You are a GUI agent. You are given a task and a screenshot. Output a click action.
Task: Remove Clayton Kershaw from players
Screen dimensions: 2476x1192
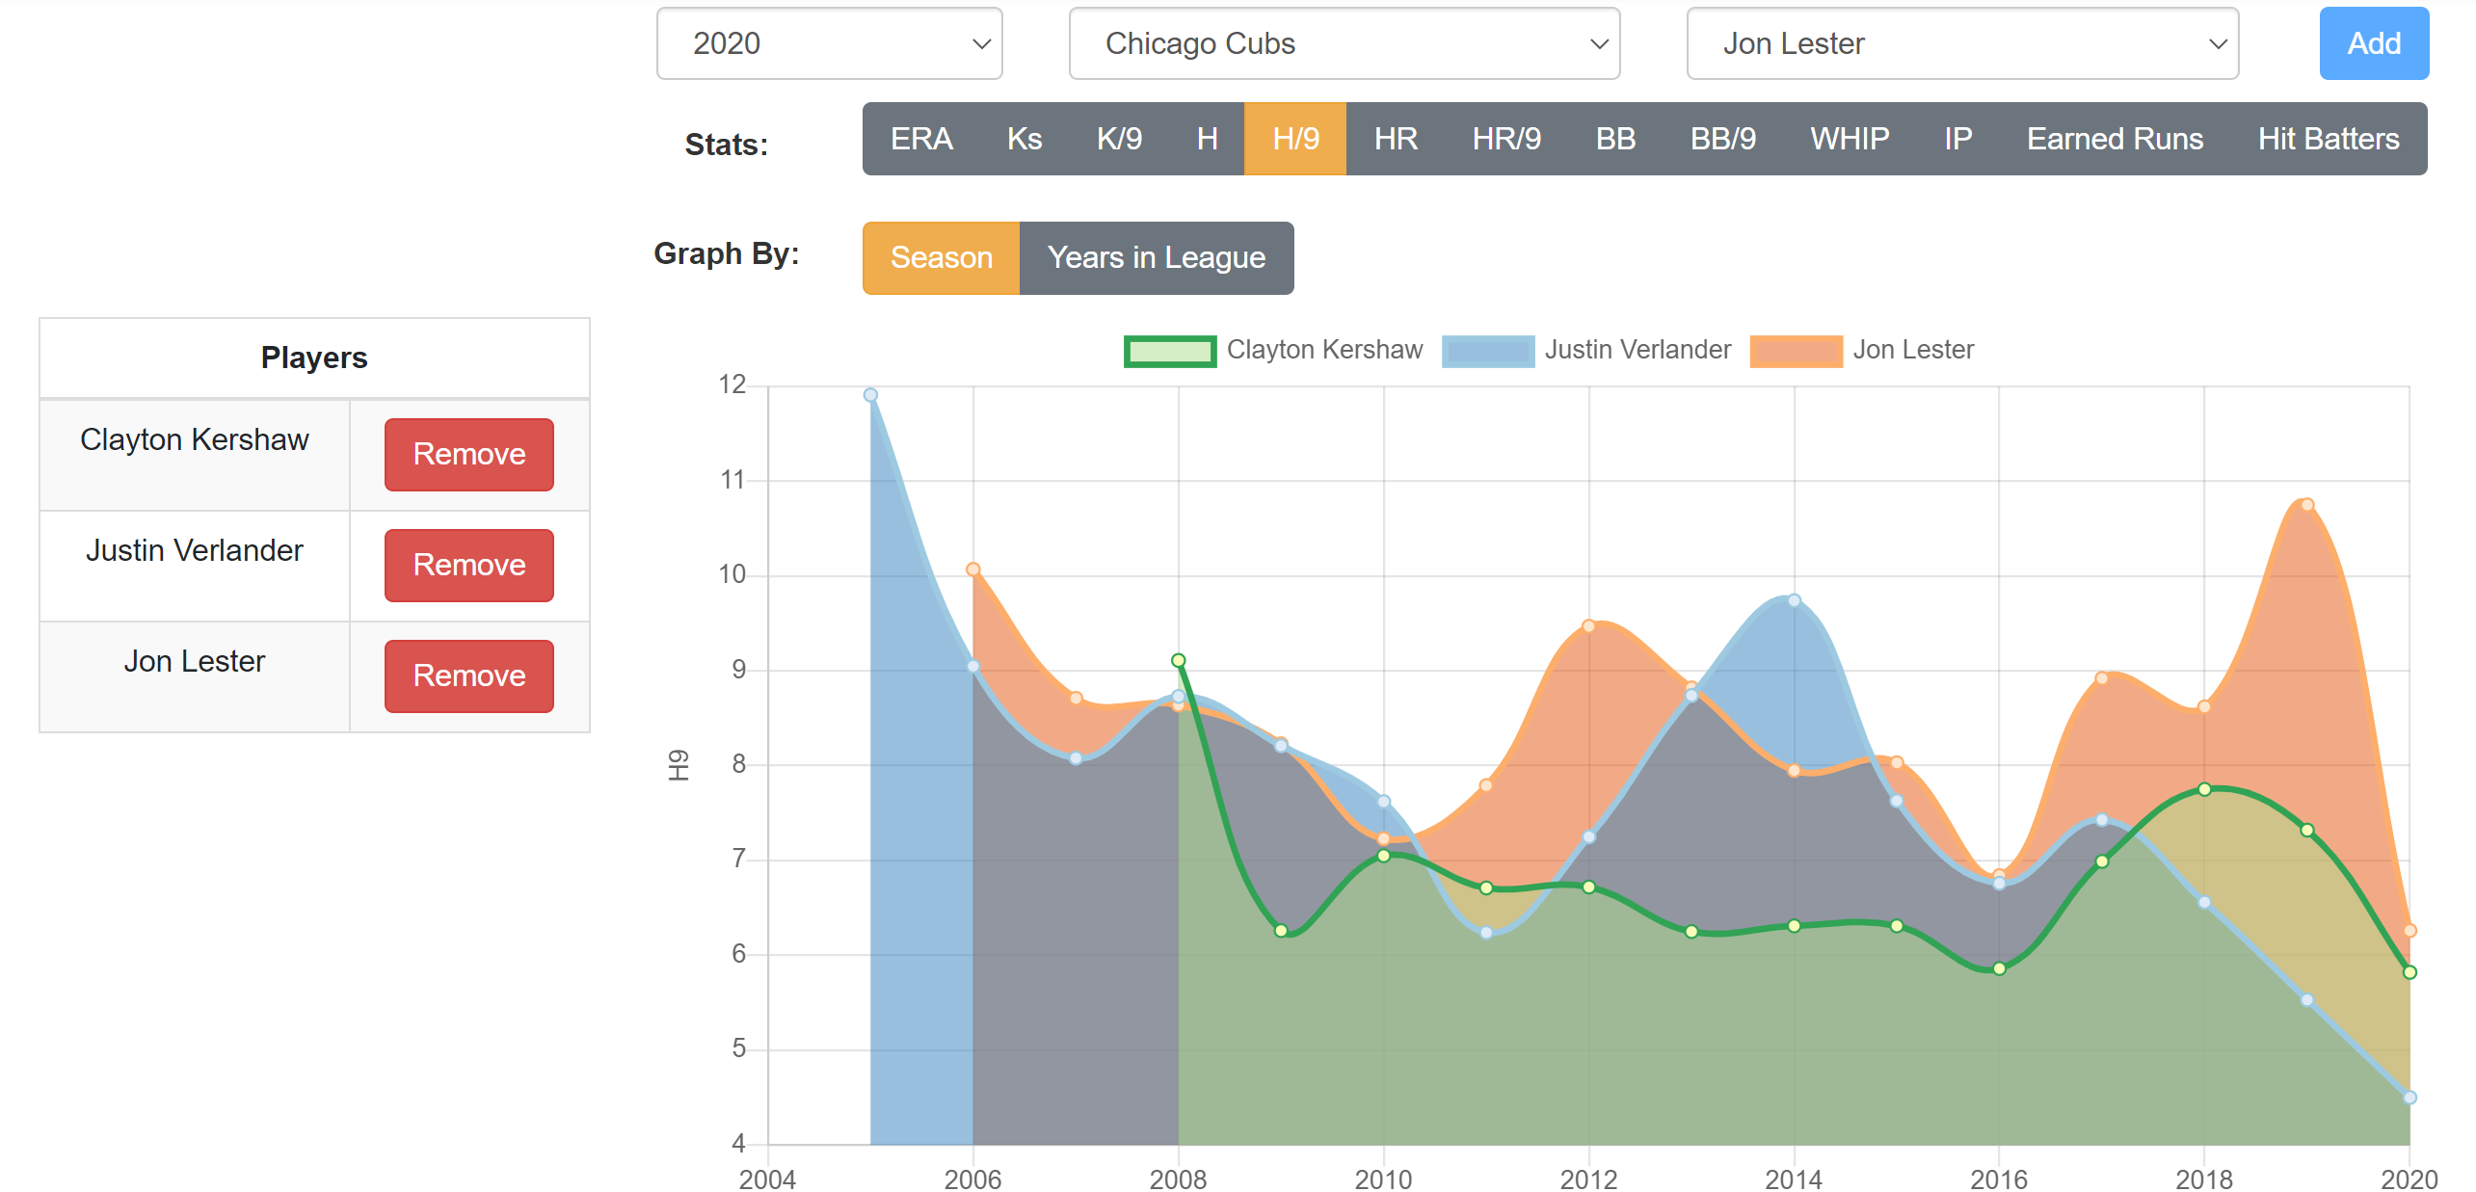(469, 455)
